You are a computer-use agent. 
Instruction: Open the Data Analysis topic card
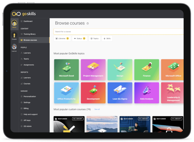tap(147, 93)
